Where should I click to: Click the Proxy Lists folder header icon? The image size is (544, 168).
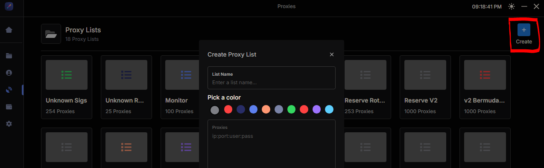click(x=51, y=34)
